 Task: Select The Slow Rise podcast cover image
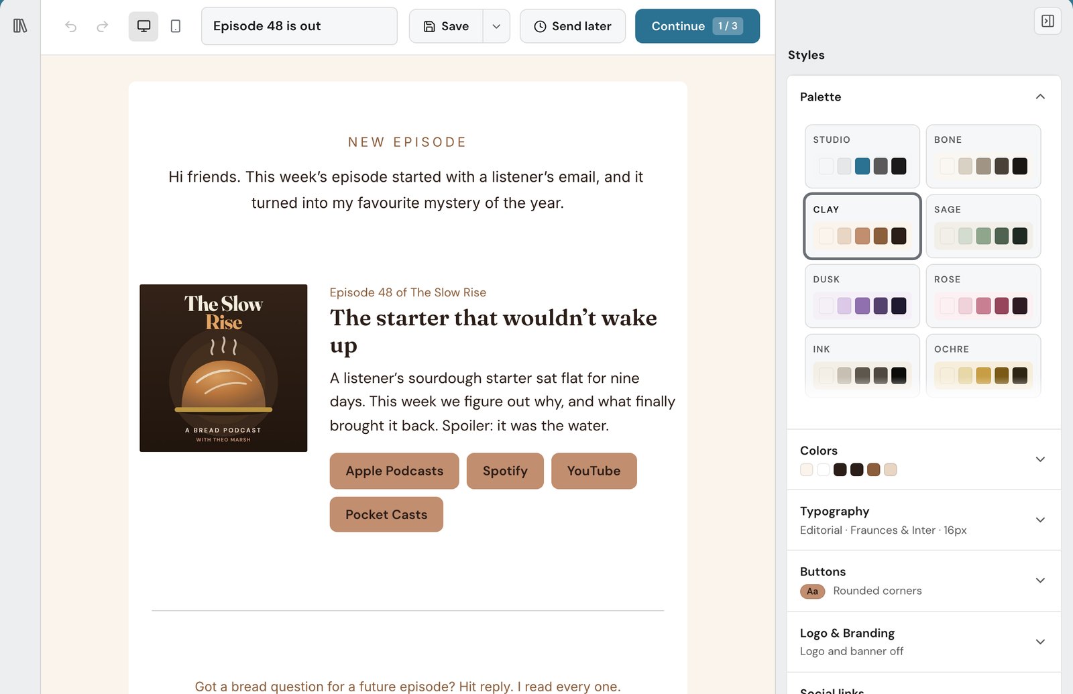click(223, 368)
